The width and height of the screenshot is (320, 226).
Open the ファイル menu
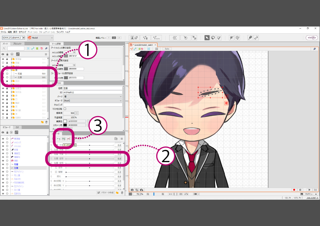tap(3, 32)
